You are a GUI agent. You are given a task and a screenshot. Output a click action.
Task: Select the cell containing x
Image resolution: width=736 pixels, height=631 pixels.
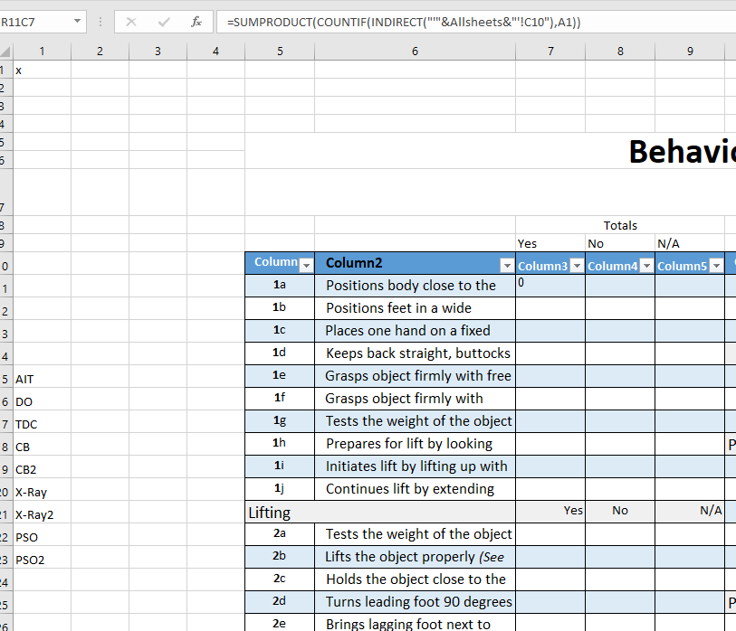[x=42, y=70]
